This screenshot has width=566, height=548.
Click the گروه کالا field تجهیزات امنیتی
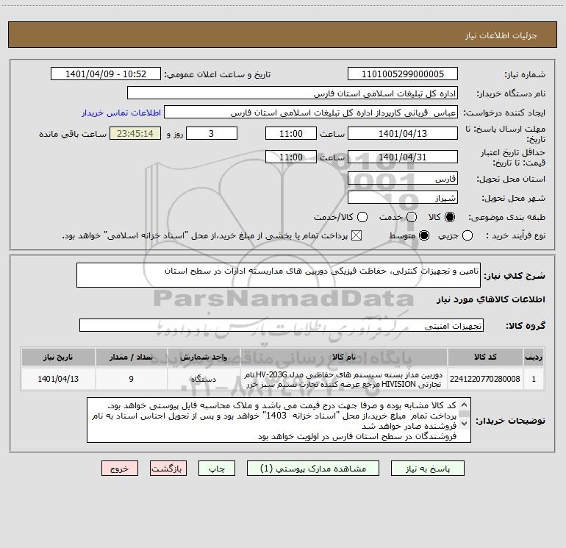282,325
